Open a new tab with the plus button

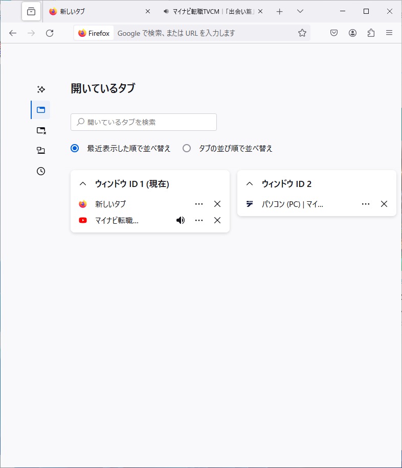(x=279, y=12)
